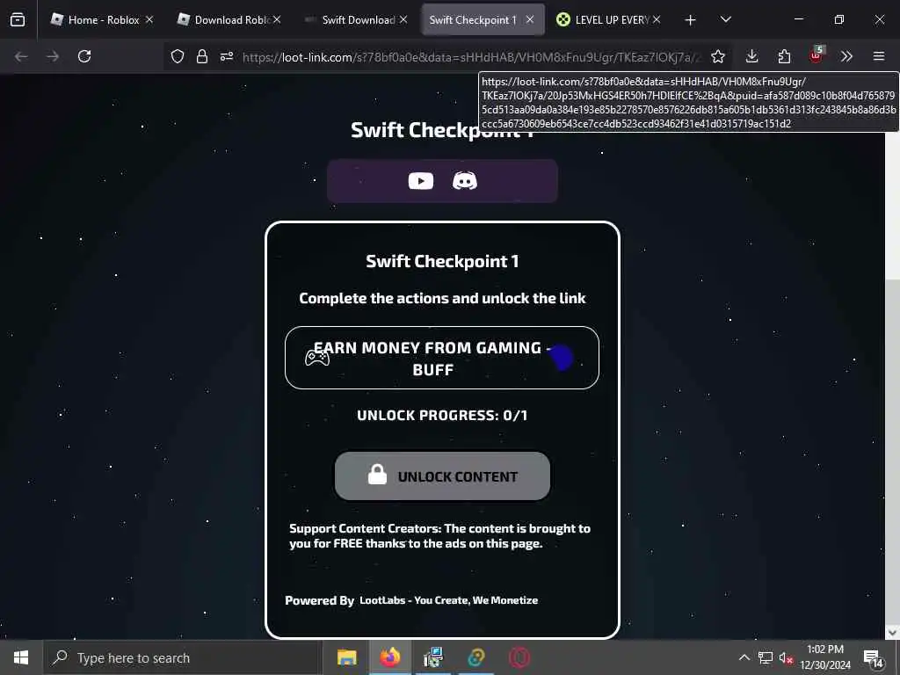View site security lock information
This screenshot has height=675, width=900.
point(201,56)
